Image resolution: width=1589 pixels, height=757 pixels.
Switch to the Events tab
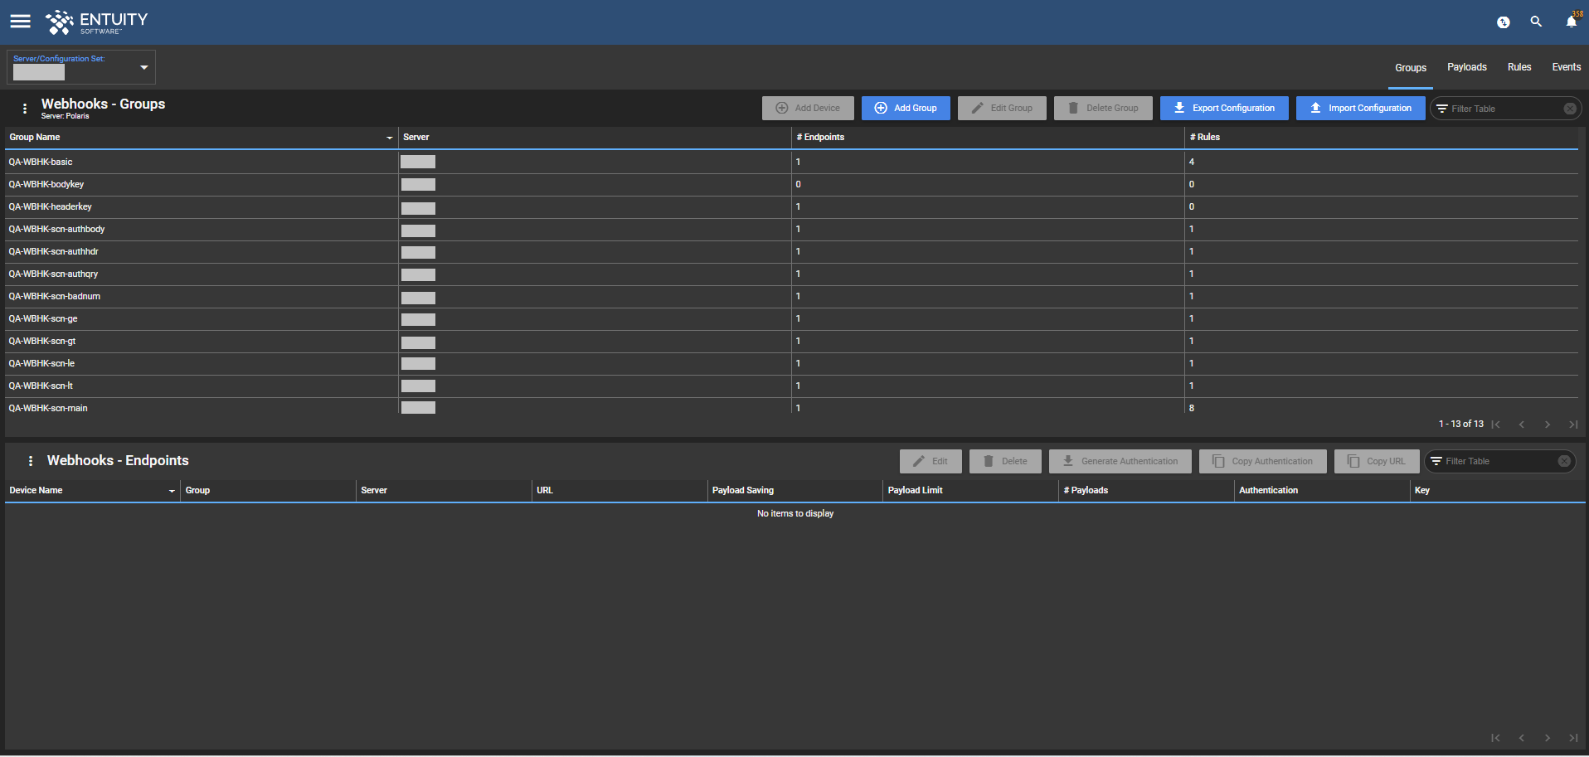(1566, 67)
